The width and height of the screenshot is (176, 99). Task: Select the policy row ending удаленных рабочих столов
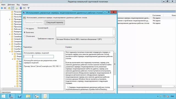(134, 23)
